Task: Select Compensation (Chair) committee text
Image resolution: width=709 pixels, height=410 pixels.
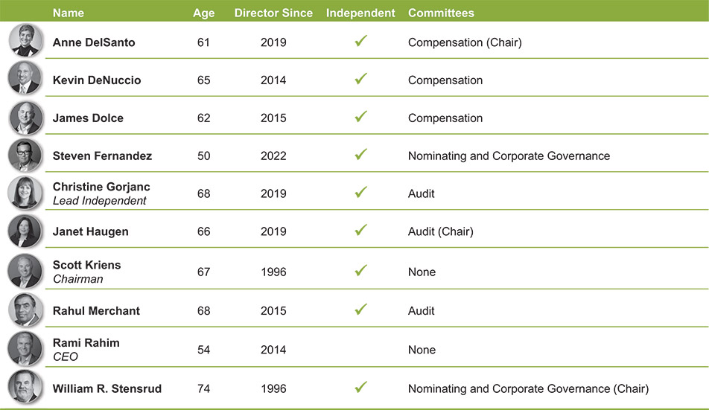Action: click(x=465, y=42)
